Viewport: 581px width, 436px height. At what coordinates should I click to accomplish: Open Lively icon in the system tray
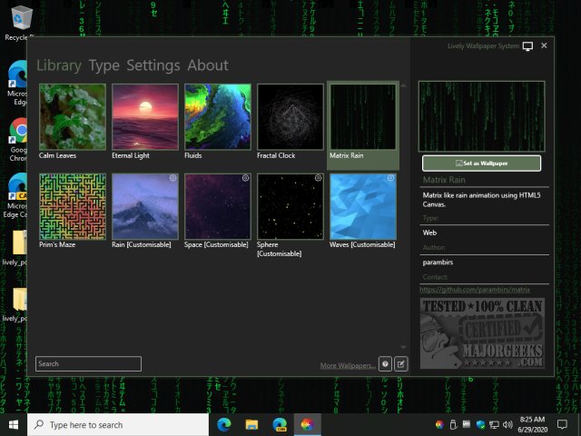[439, 424]
